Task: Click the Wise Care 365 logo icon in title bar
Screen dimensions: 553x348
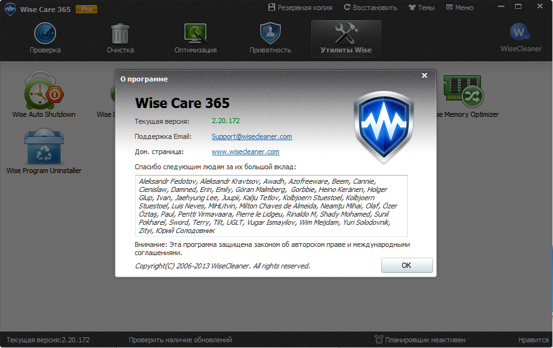Action: (x=10, y=9)
